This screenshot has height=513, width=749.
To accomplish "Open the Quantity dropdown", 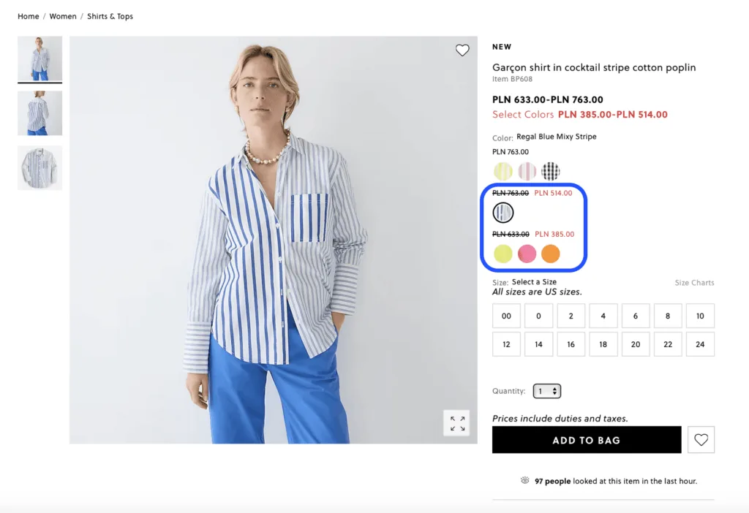I will point(547,391).
